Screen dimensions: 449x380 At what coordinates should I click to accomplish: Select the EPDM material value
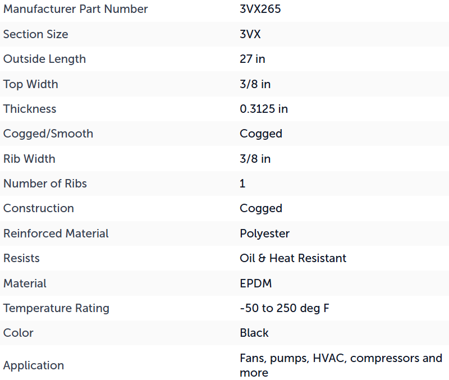(256, 284)
